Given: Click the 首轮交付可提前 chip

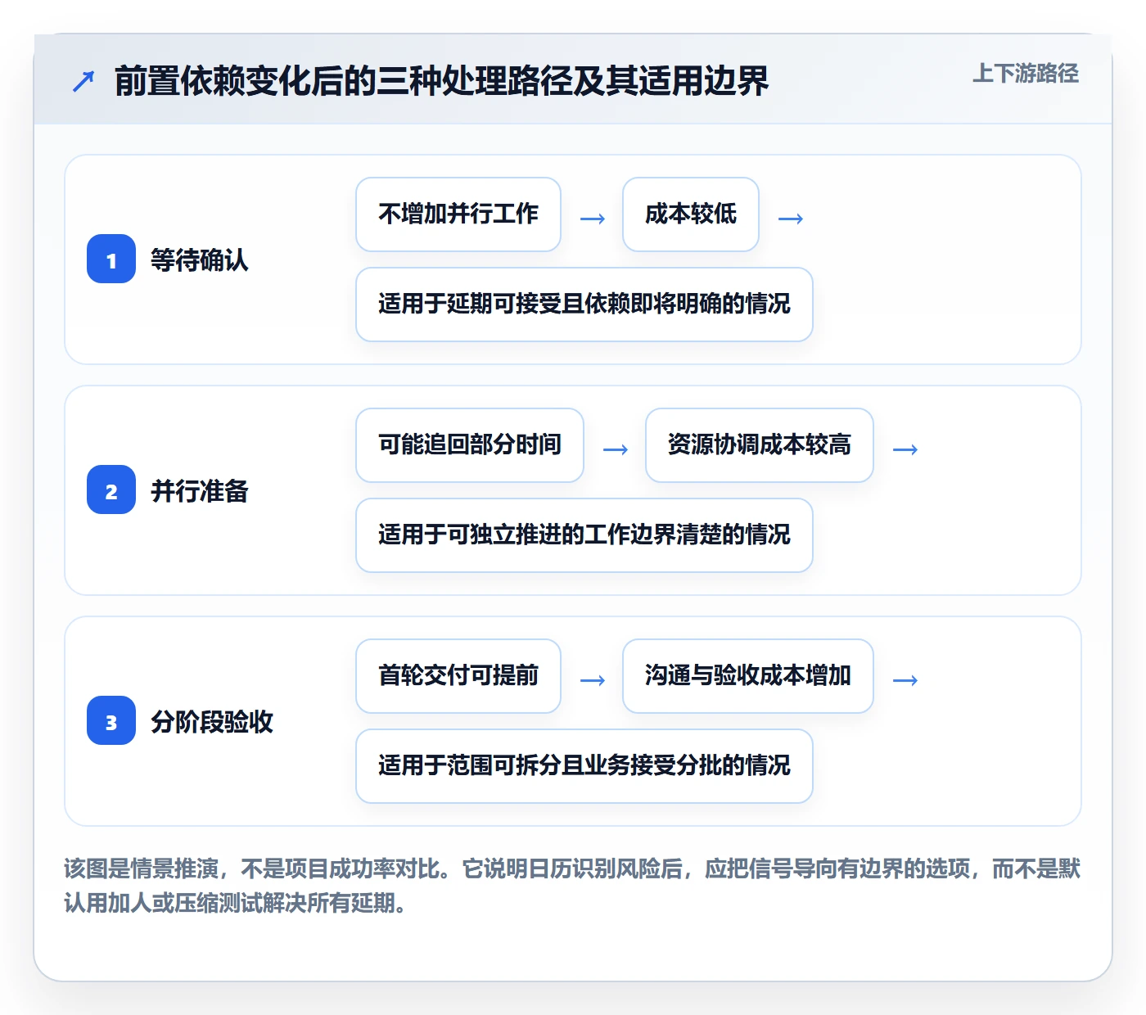Looking at the screenshot, I should (458, 676).
